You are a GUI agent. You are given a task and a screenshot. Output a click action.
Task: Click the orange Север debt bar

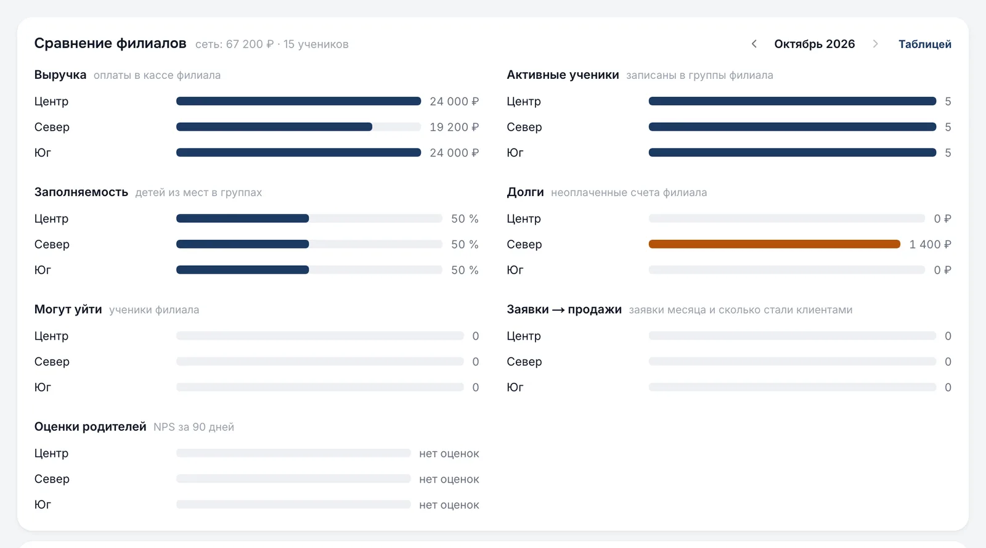point(775,244)
